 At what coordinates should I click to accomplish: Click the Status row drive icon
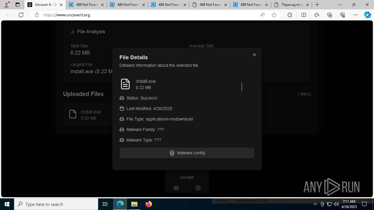pyautogui.click(x=122, y=98)
